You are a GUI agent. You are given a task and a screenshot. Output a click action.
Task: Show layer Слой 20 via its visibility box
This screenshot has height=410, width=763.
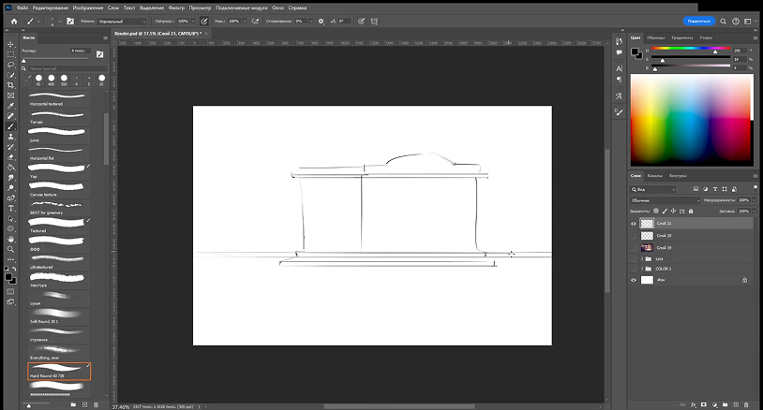click(634, 236)
